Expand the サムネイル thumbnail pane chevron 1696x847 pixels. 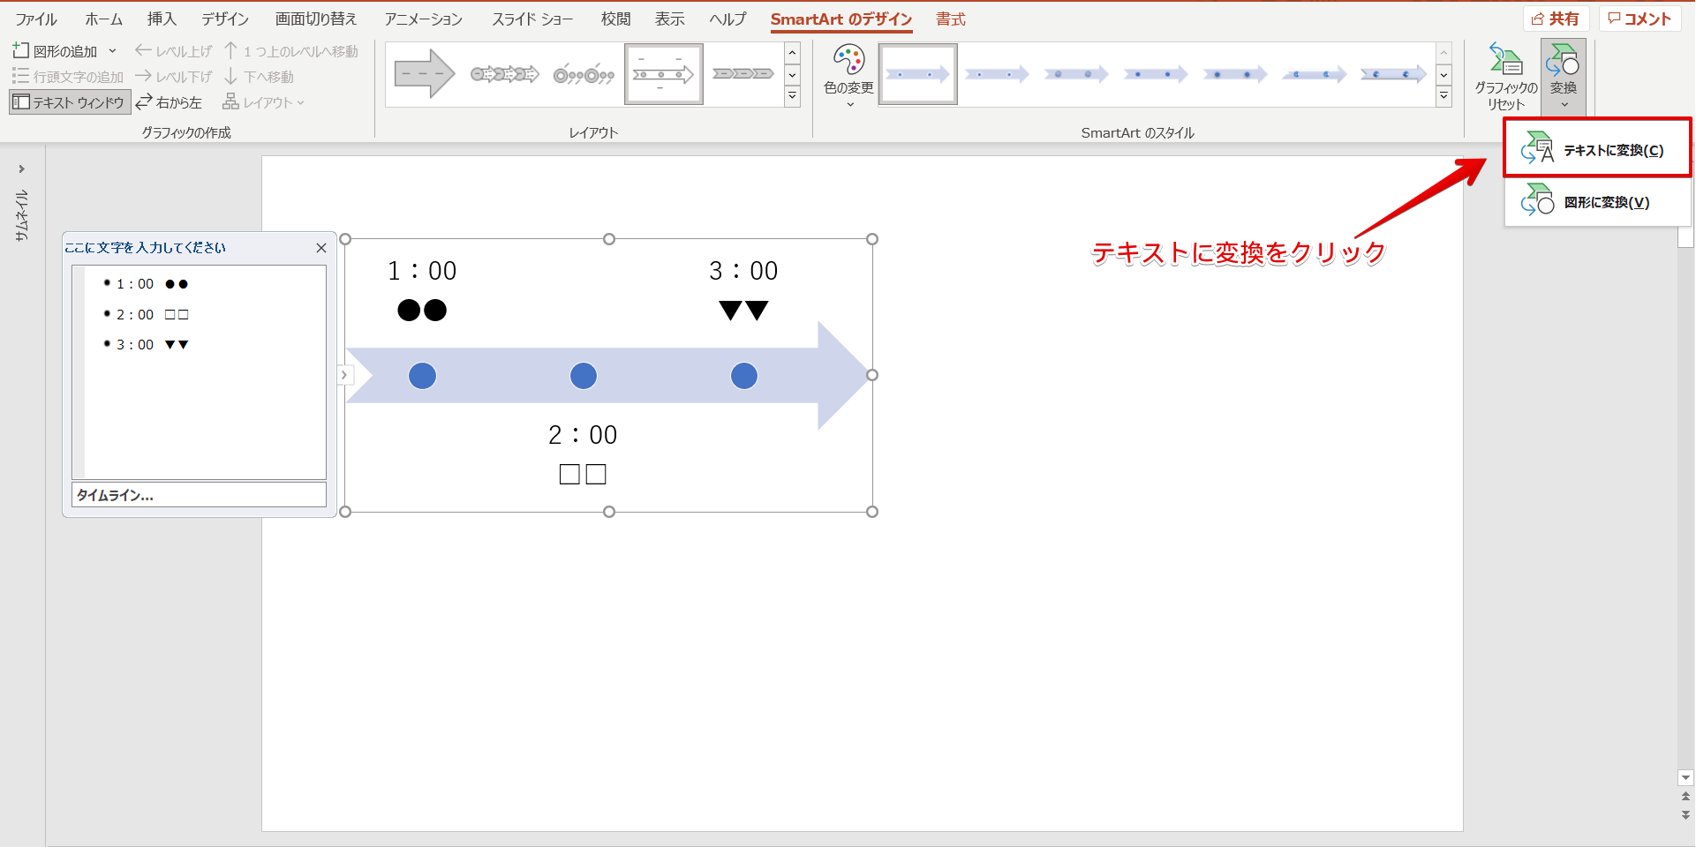22,169
